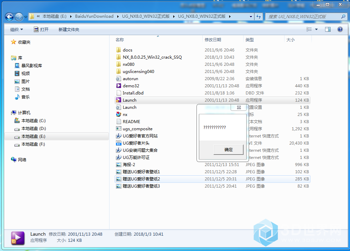Select 本地磁盘 (C:) drive
Image resolution: width=350 pixels, height=251 pixels.
[x=30, y=121]
